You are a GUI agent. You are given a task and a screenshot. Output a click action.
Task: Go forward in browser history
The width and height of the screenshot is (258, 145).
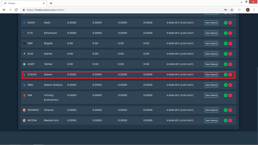pos(10,10)
